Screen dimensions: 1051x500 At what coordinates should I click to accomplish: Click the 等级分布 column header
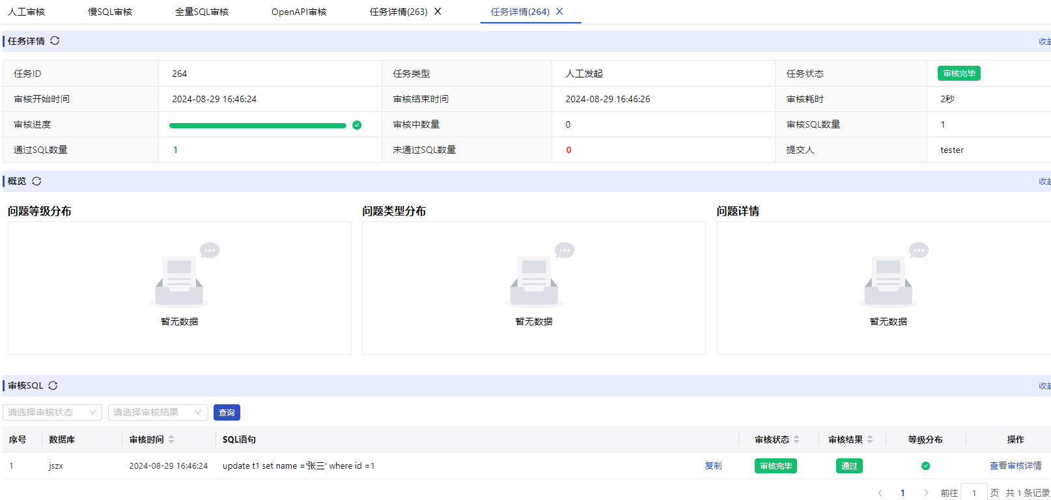coord(925,439)
